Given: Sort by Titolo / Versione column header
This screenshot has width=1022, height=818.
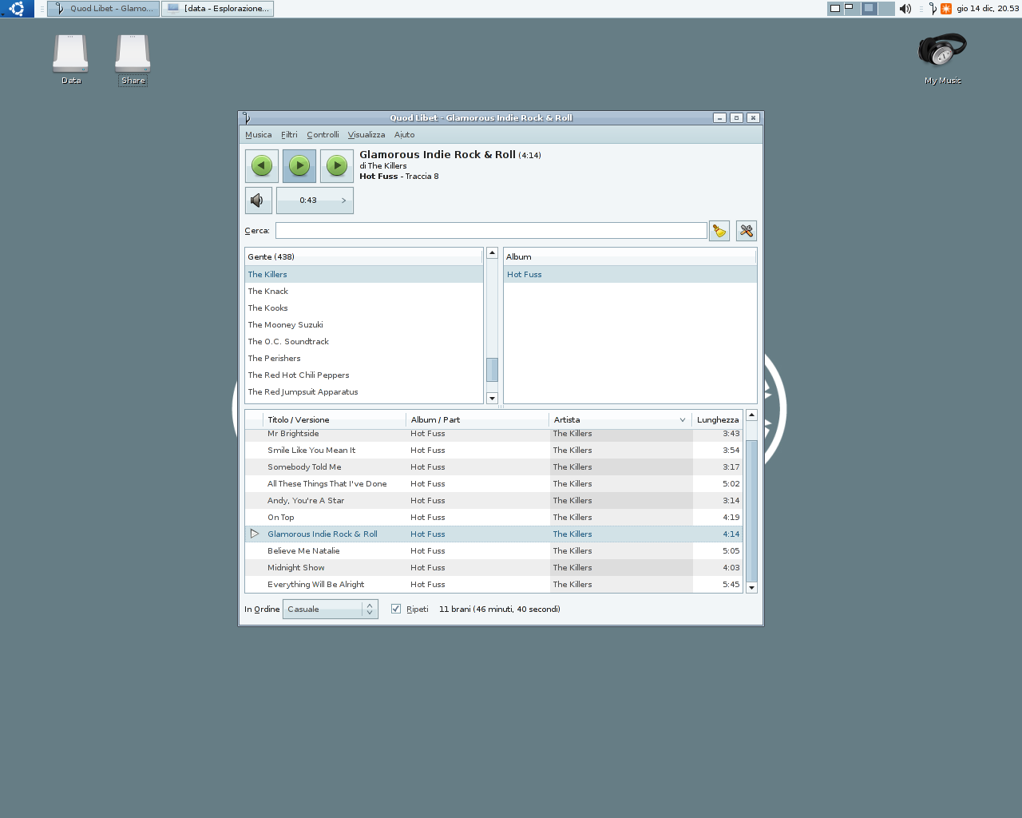Looking at the screenshot, I should tap(335, 419).
